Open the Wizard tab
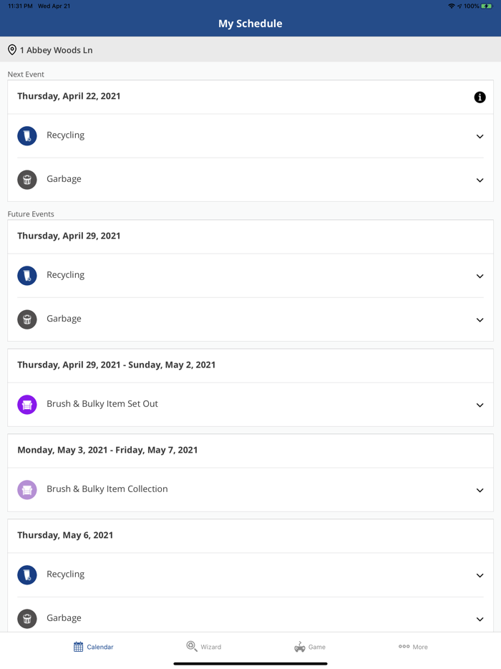Screen dimensions: 501x669 pyautogui.click(x=204, y=647)
